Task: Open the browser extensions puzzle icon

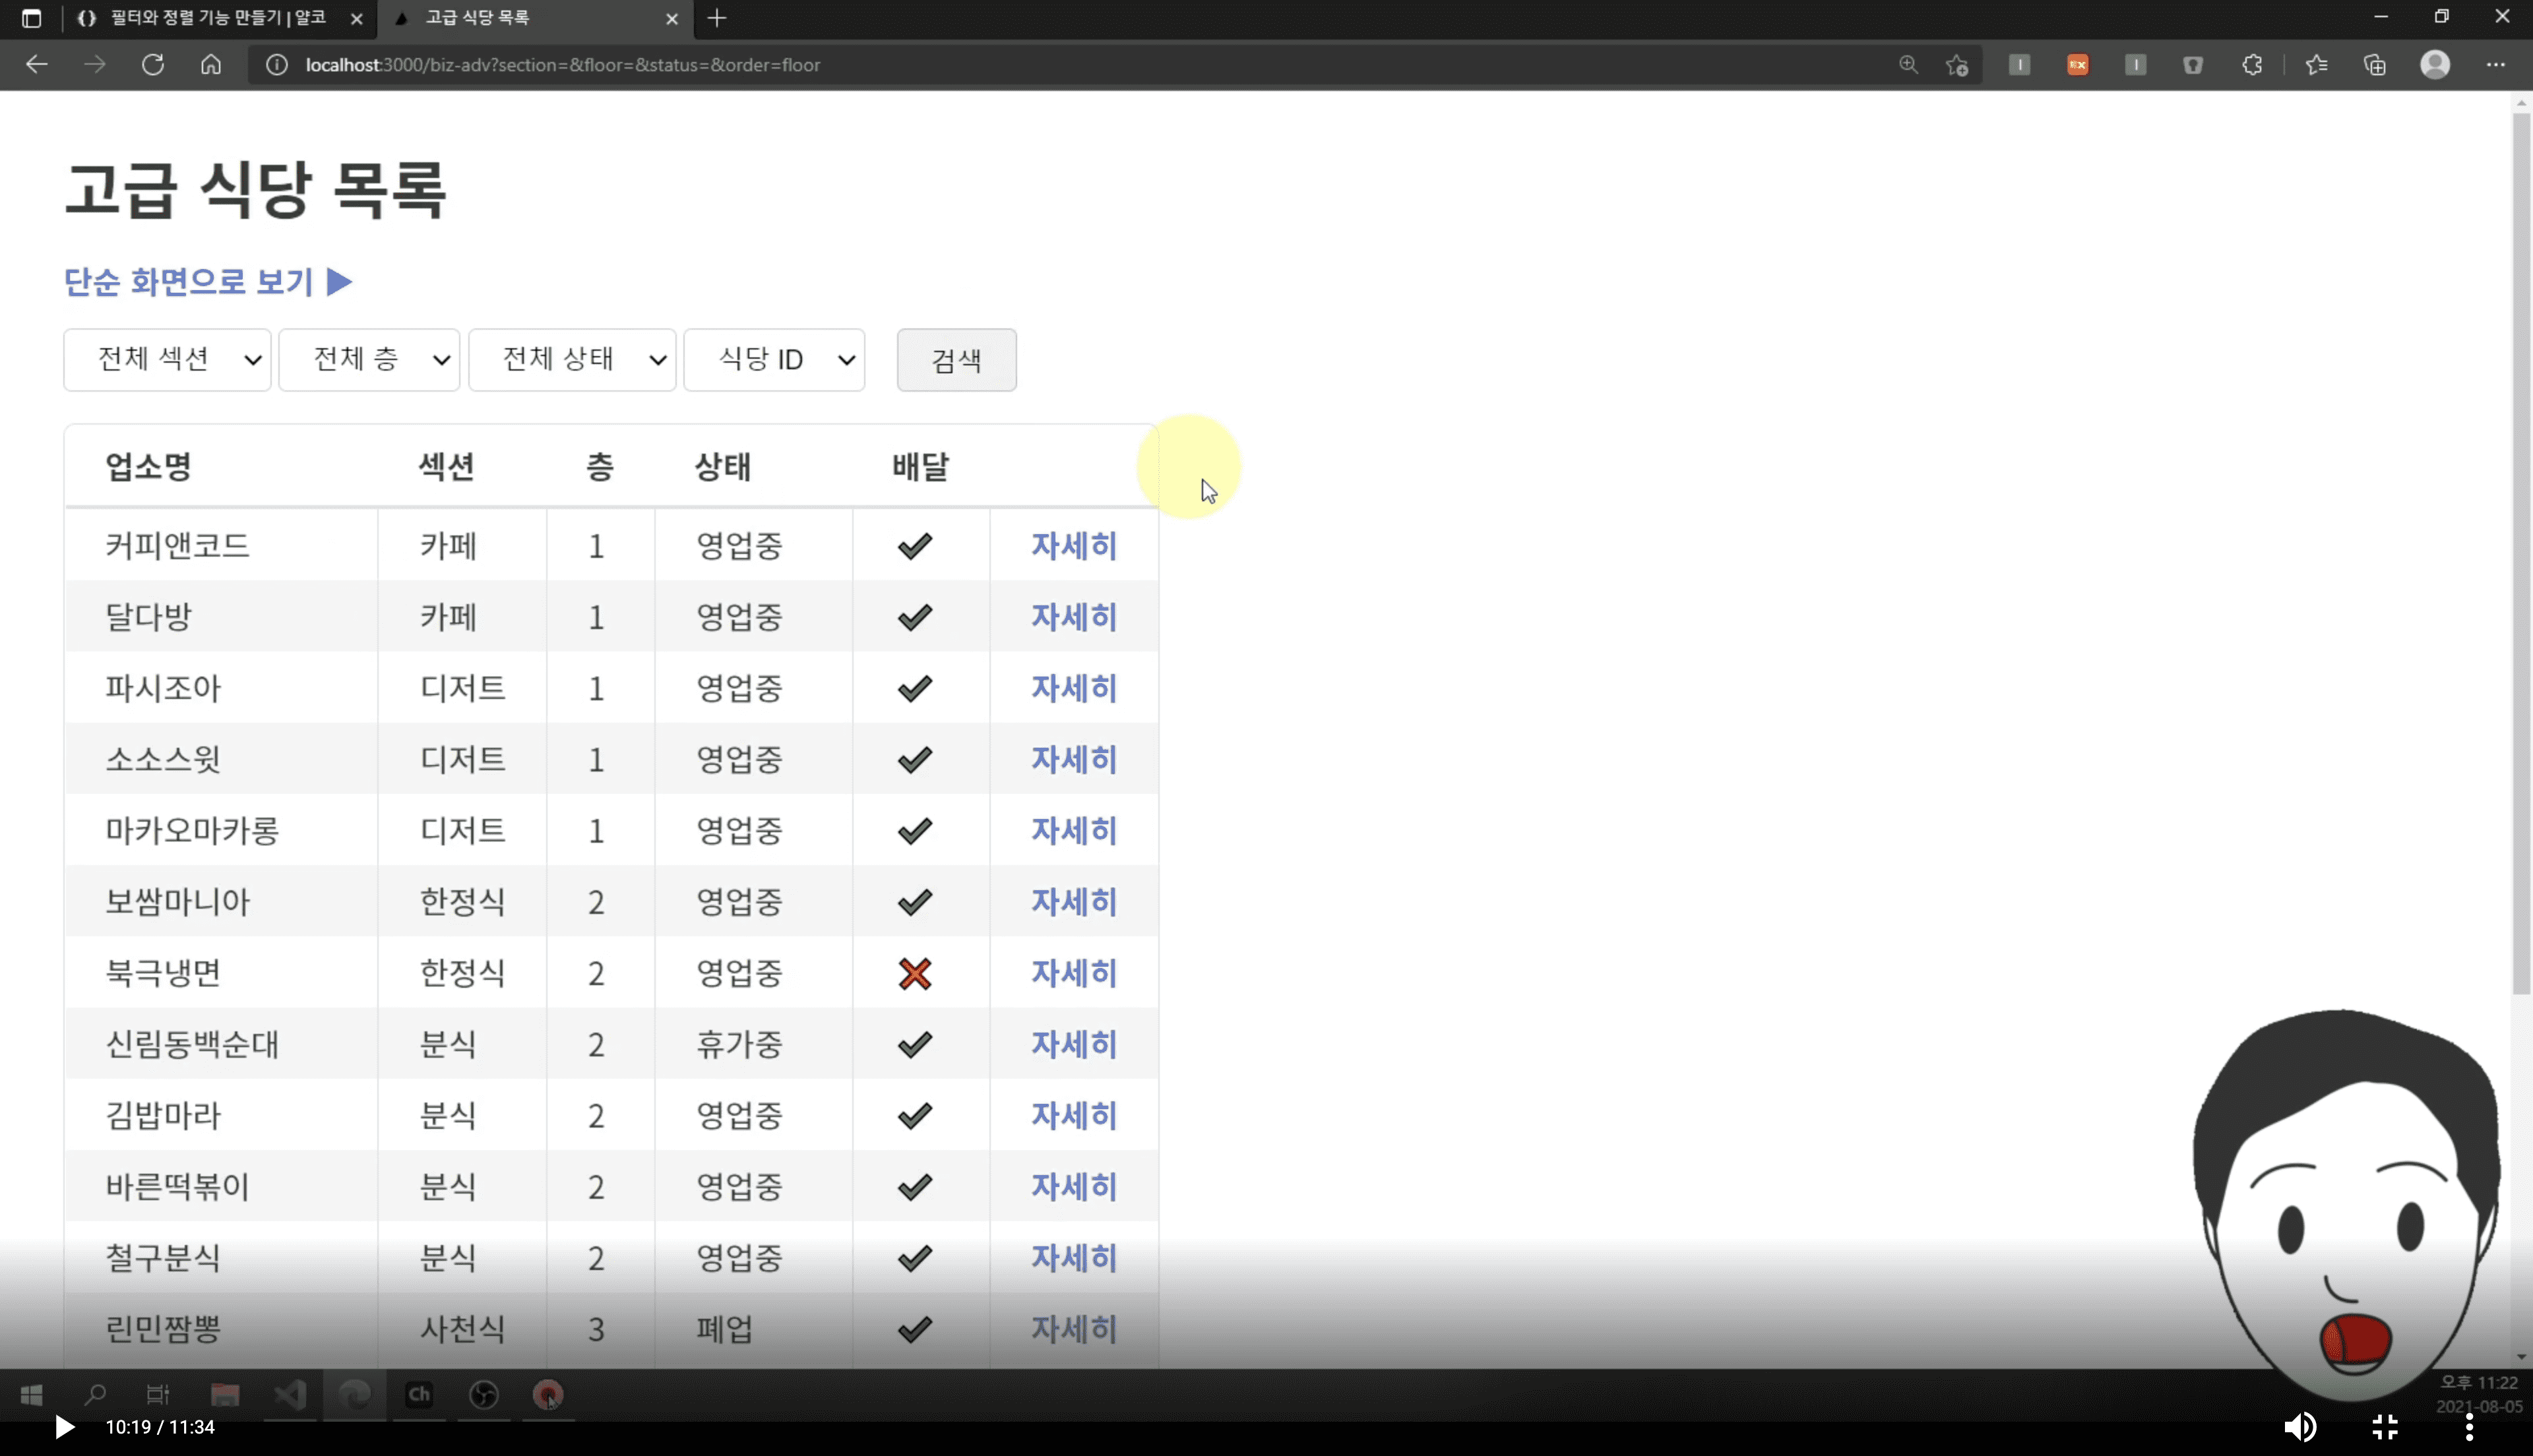Action: (x=2251, y=65)
